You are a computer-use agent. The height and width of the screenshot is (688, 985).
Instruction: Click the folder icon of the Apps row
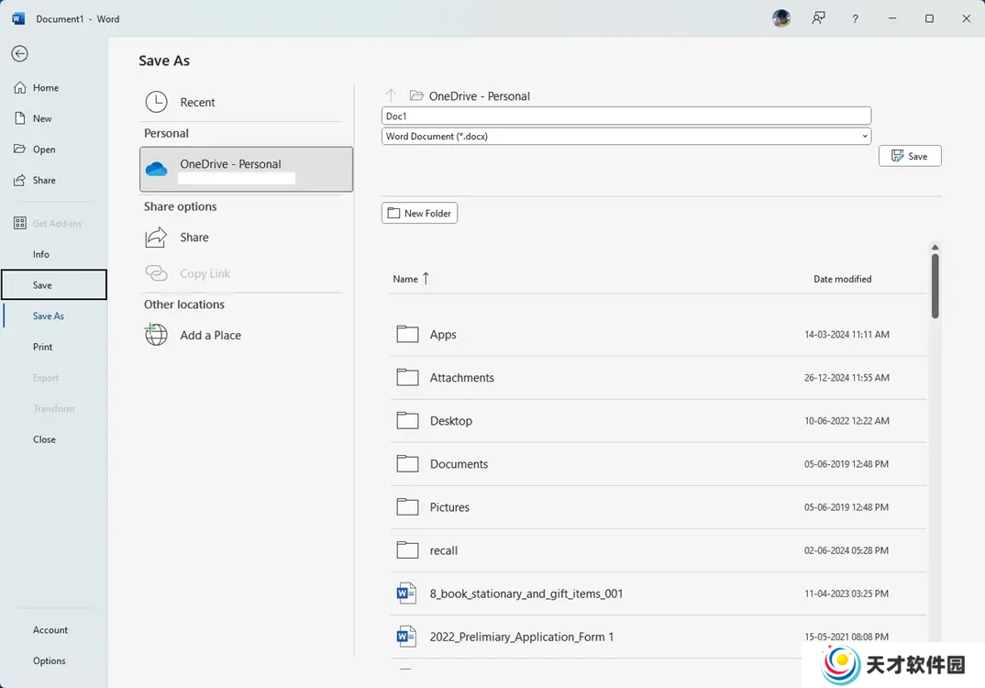[408, 334]
